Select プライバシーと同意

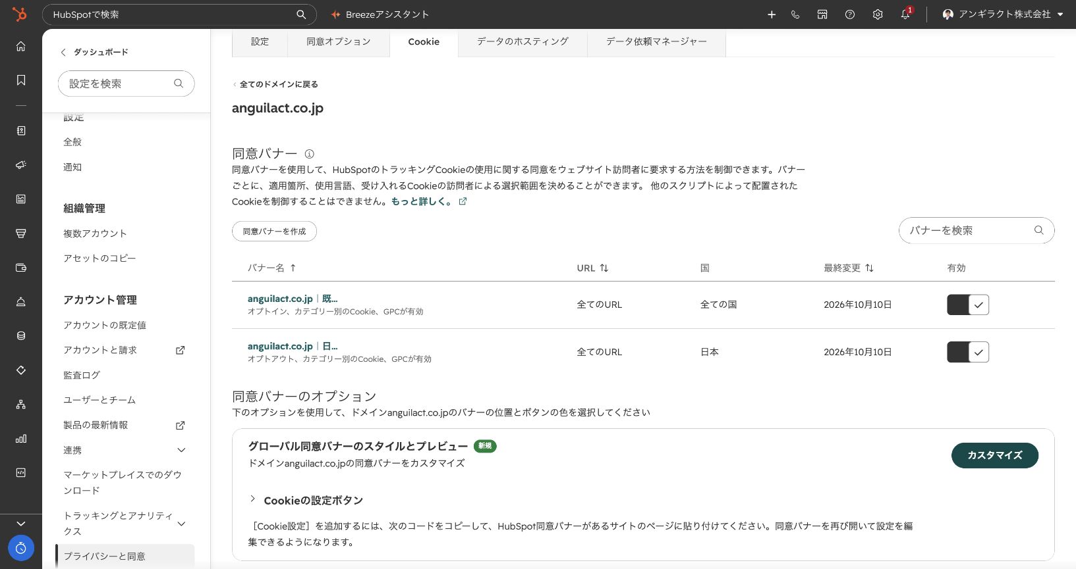pos(125,557)
